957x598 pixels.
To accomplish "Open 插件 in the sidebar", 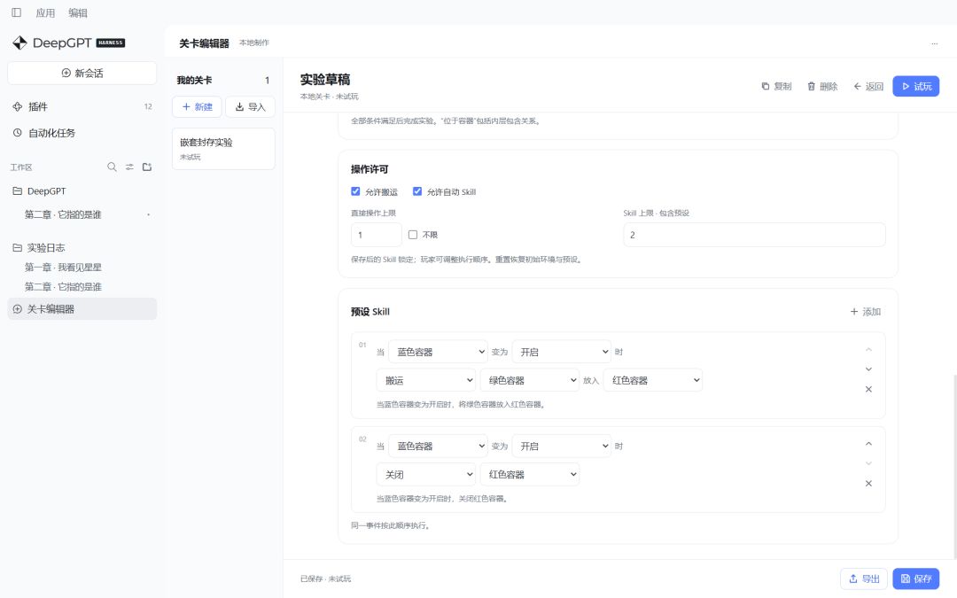I will coord(82,107).
